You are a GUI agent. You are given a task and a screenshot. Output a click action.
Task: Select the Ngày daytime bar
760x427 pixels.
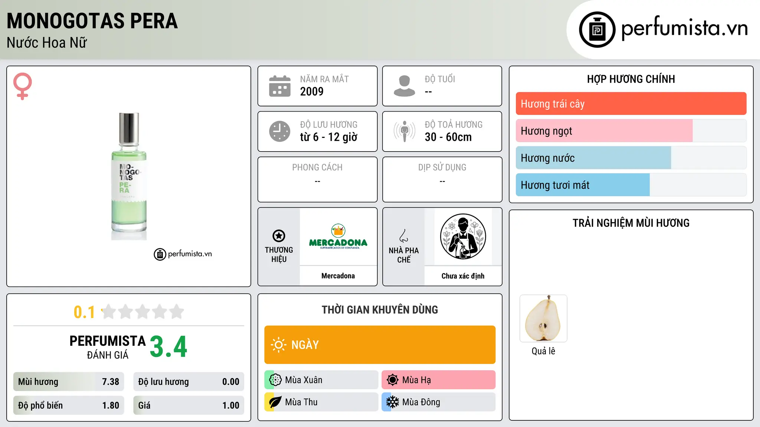(x=380, y=345)
